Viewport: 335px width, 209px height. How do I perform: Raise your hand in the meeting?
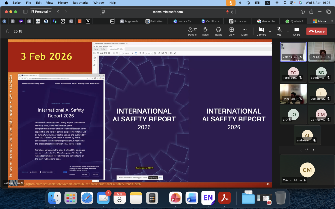pyautogui.click(x=205, y=32)
